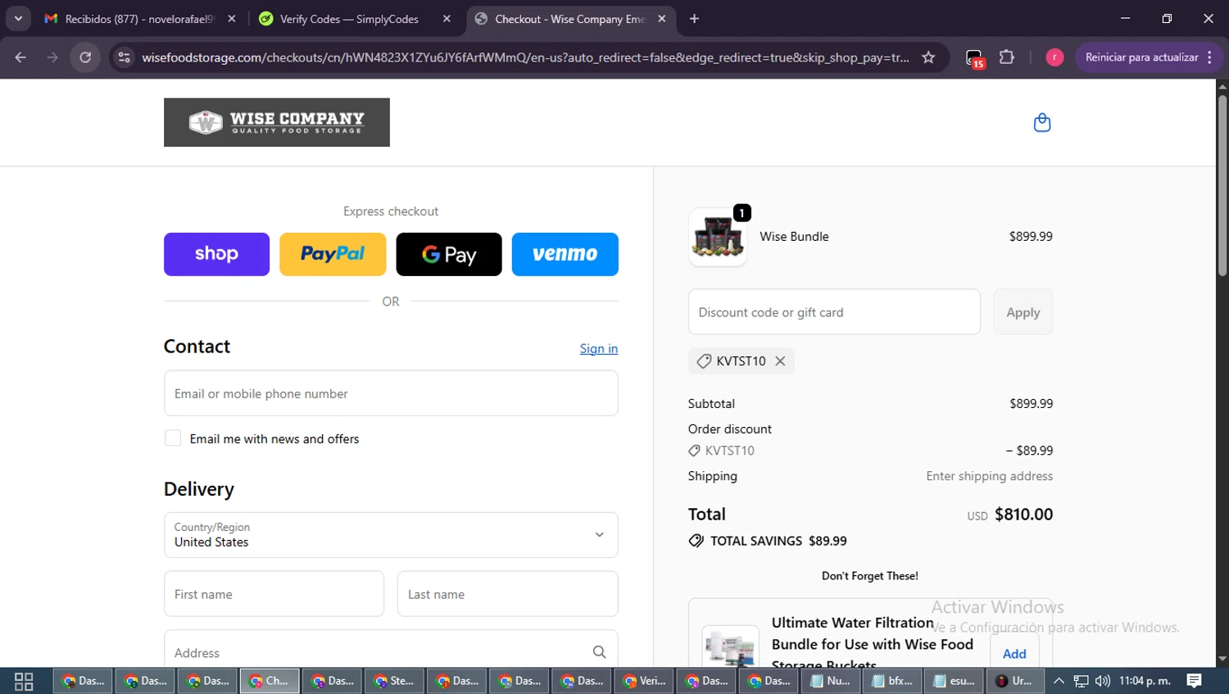This screenshot has height=694, width=1229.
Task: Open the Chrome three-dot menu
Action: tap(1209, 57)
